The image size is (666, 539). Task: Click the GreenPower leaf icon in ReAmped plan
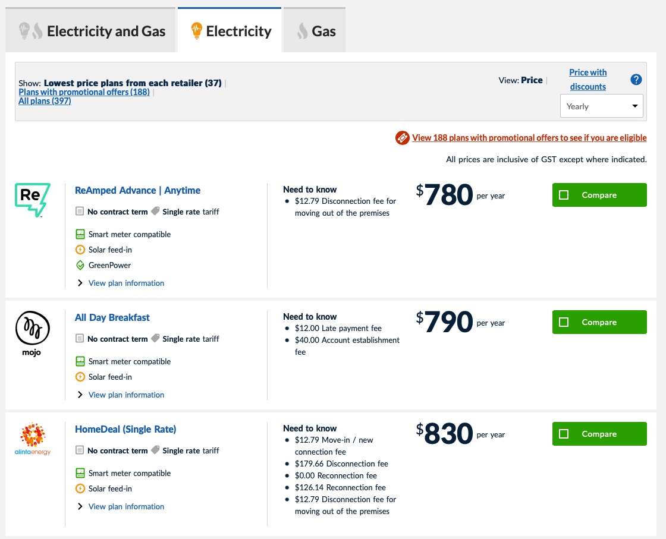(x=80, y=265)
